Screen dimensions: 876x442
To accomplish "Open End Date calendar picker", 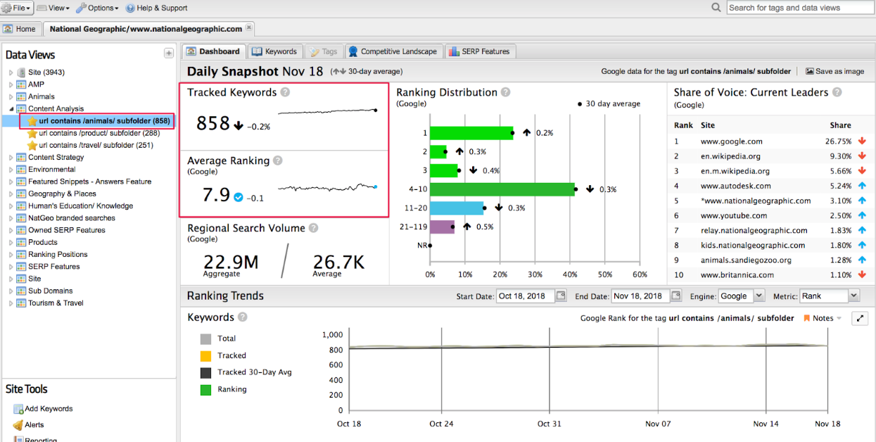I will point(676,296).
